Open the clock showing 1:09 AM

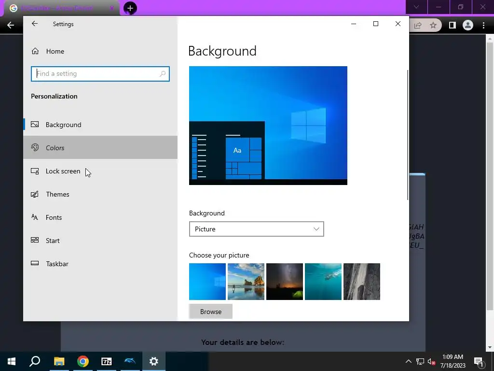coord(453,361)
